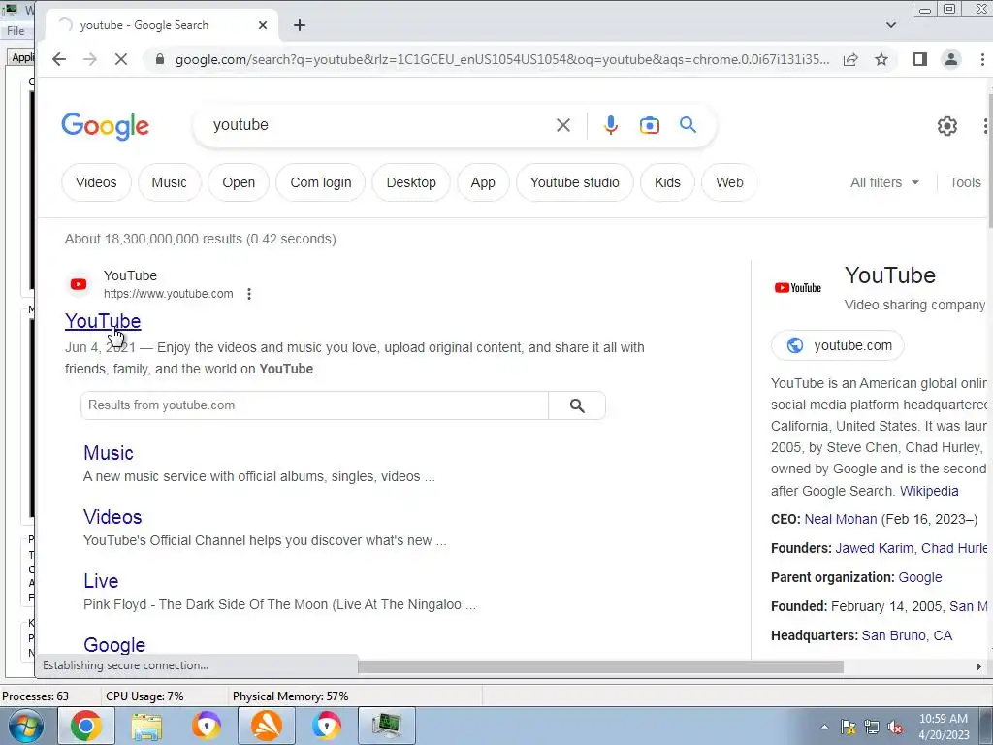Open Chrome profile avatar

coord(951,59)
